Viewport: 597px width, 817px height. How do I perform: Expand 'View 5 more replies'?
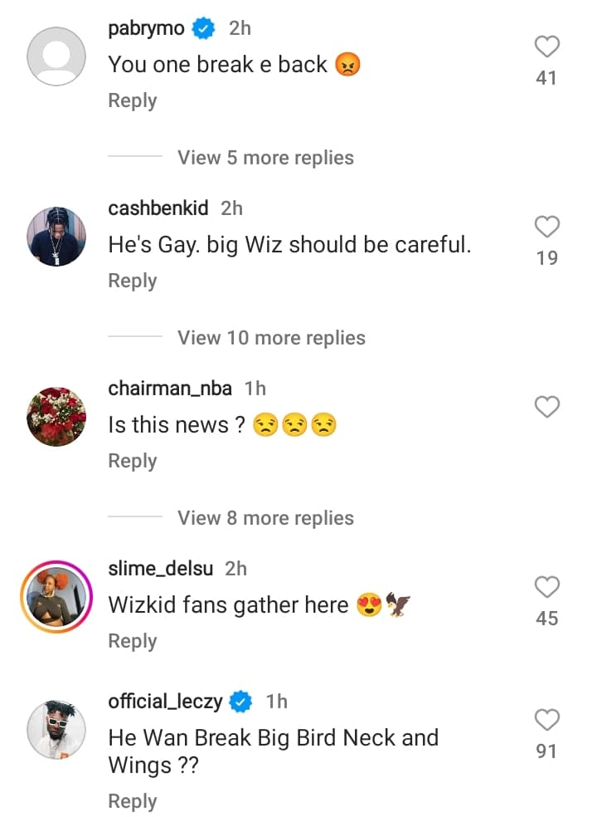pos(265,158)
